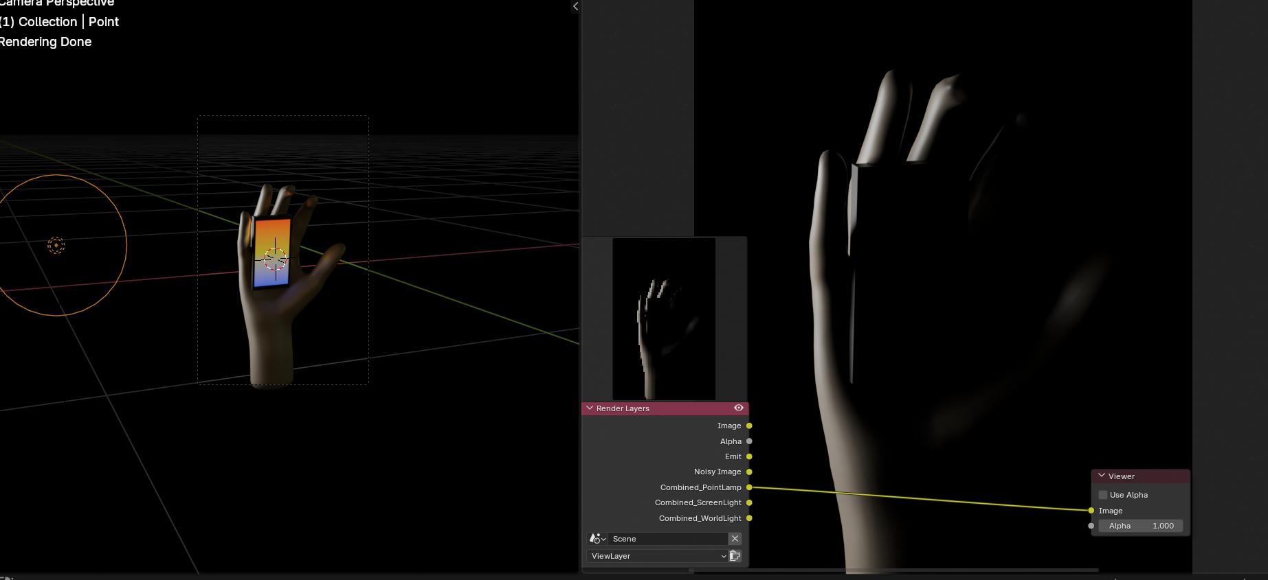Click the Noisy Image output socket
The height and width of the screenshot is (580, 1268).
749,472
